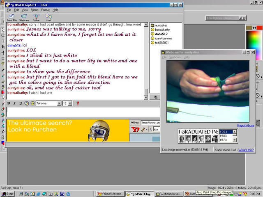
Task: Select bonsaikathy in the user list
Action: (x=162, y=30)
